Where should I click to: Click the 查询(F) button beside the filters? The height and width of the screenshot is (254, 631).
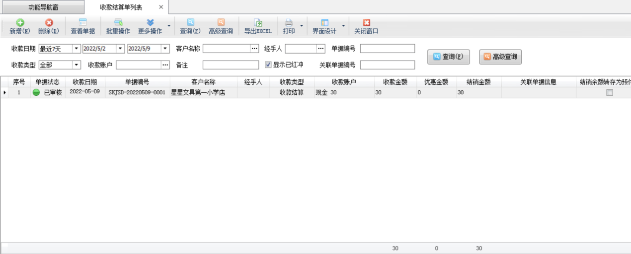(x=449, y=57)
